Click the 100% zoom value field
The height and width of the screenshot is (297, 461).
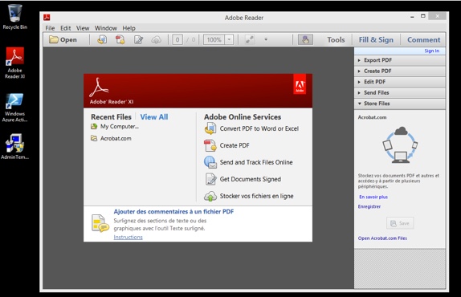coord(214,39)
